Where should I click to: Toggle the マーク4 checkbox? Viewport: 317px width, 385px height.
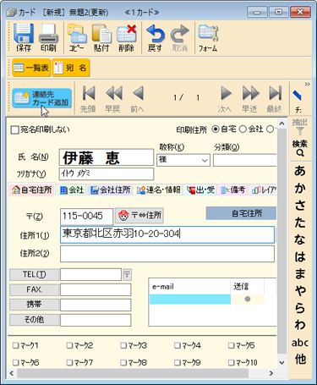tap(177, 345)
